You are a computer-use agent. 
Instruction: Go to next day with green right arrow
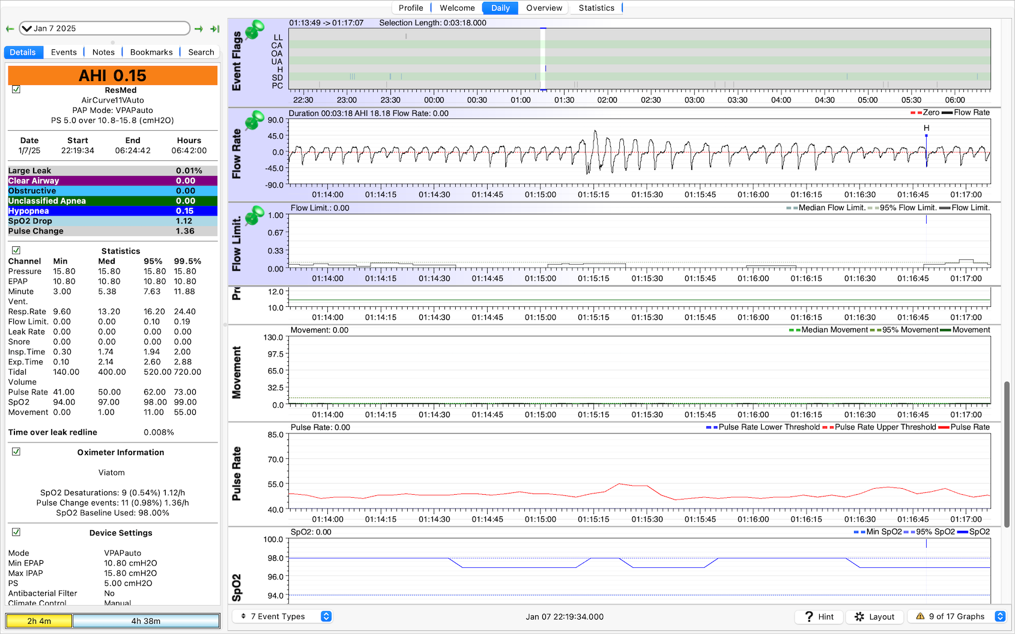[199, 28]
